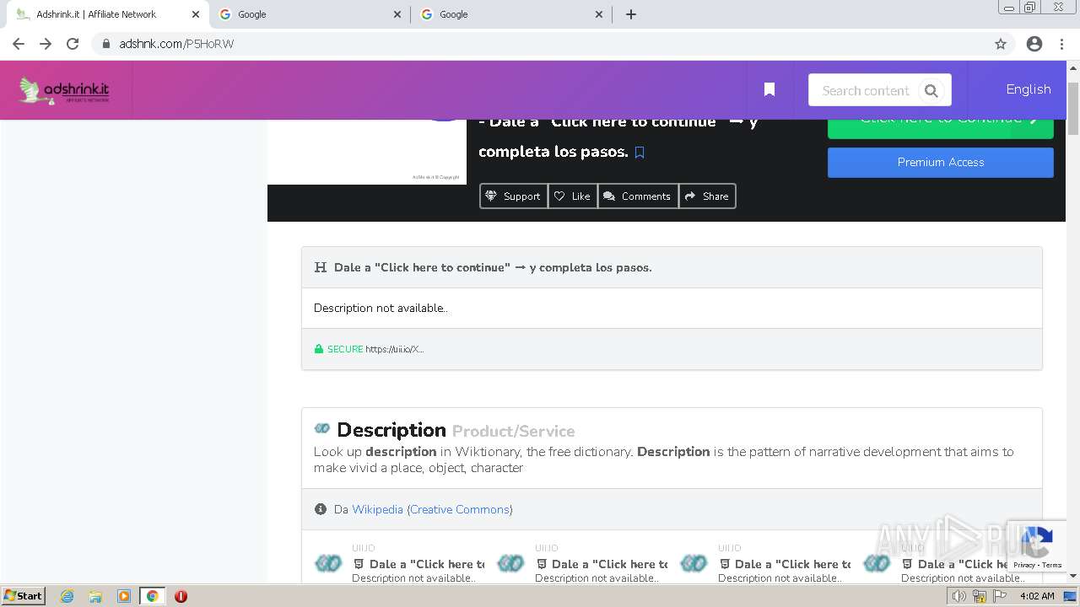The width and height of the screenshot is (1080, 607).
Task: Close the Adshrink.it tab
Action: pyautogui.click(x=195, y=14)
